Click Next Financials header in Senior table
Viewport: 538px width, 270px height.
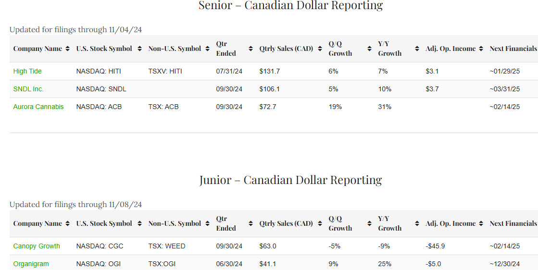[x=513, y=49]
